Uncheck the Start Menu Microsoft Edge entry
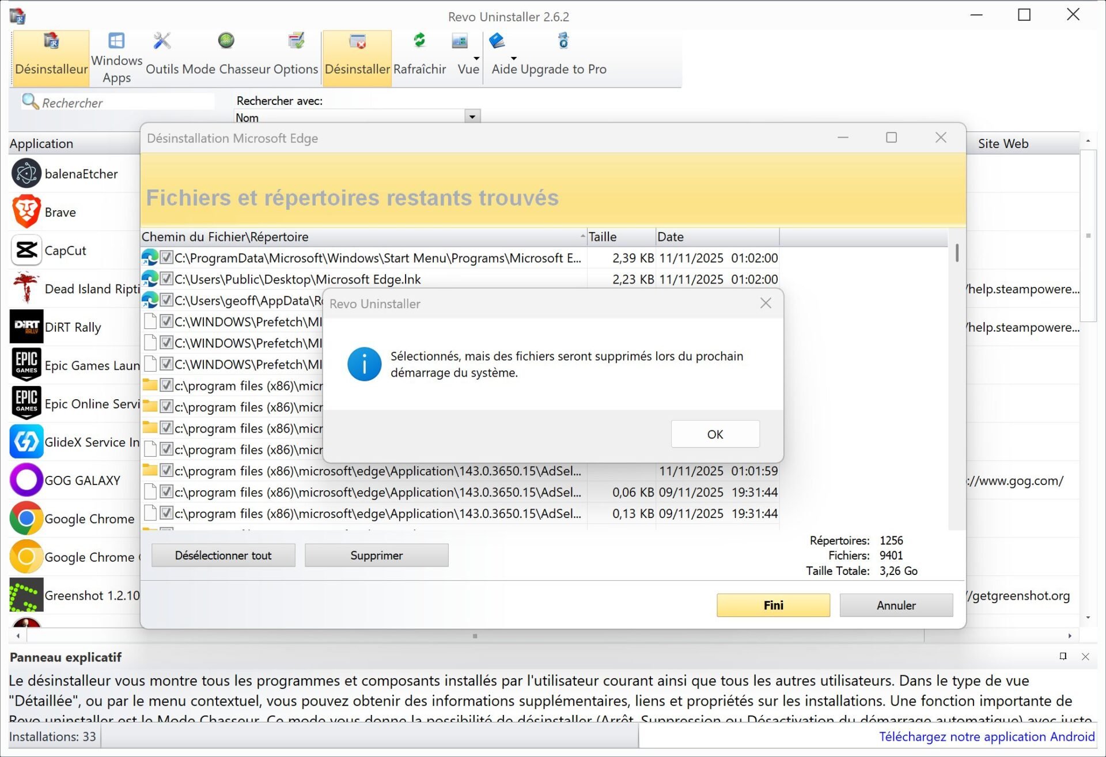 [x=166, y=258]
